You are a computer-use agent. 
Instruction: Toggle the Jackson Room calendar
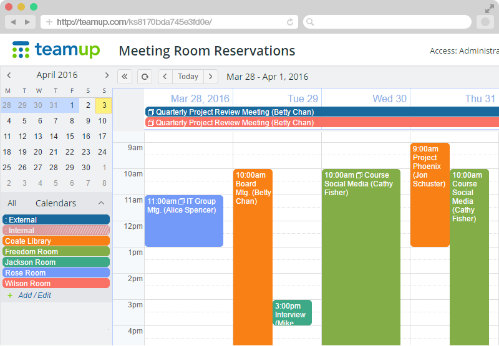click(56, 262)
